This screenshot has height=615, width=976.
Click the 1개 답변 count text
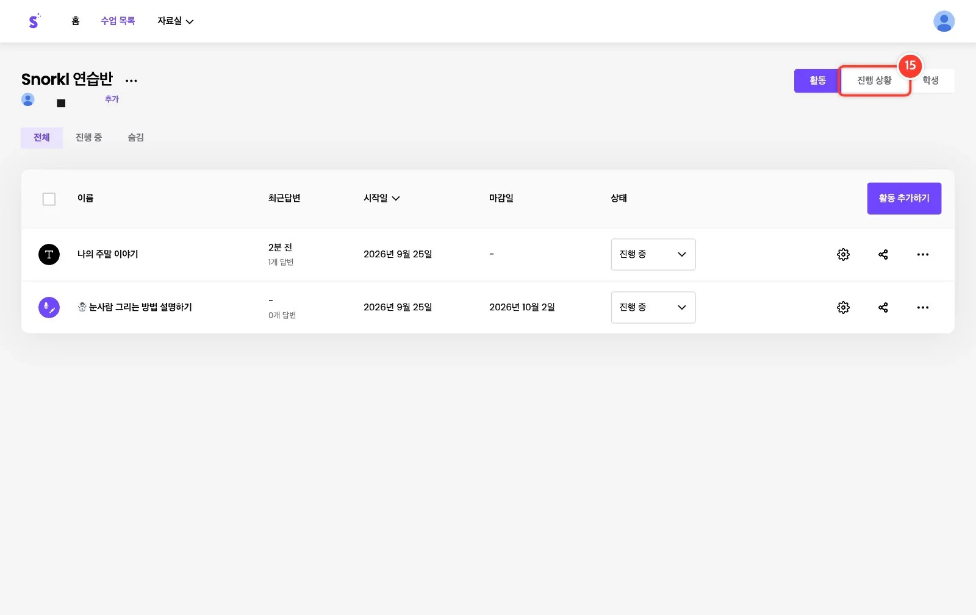point(281,262)
